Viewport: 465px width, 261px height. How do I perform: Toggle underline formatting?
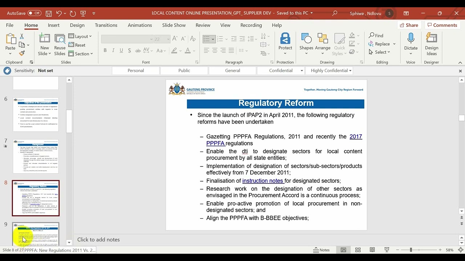(121, 50)
